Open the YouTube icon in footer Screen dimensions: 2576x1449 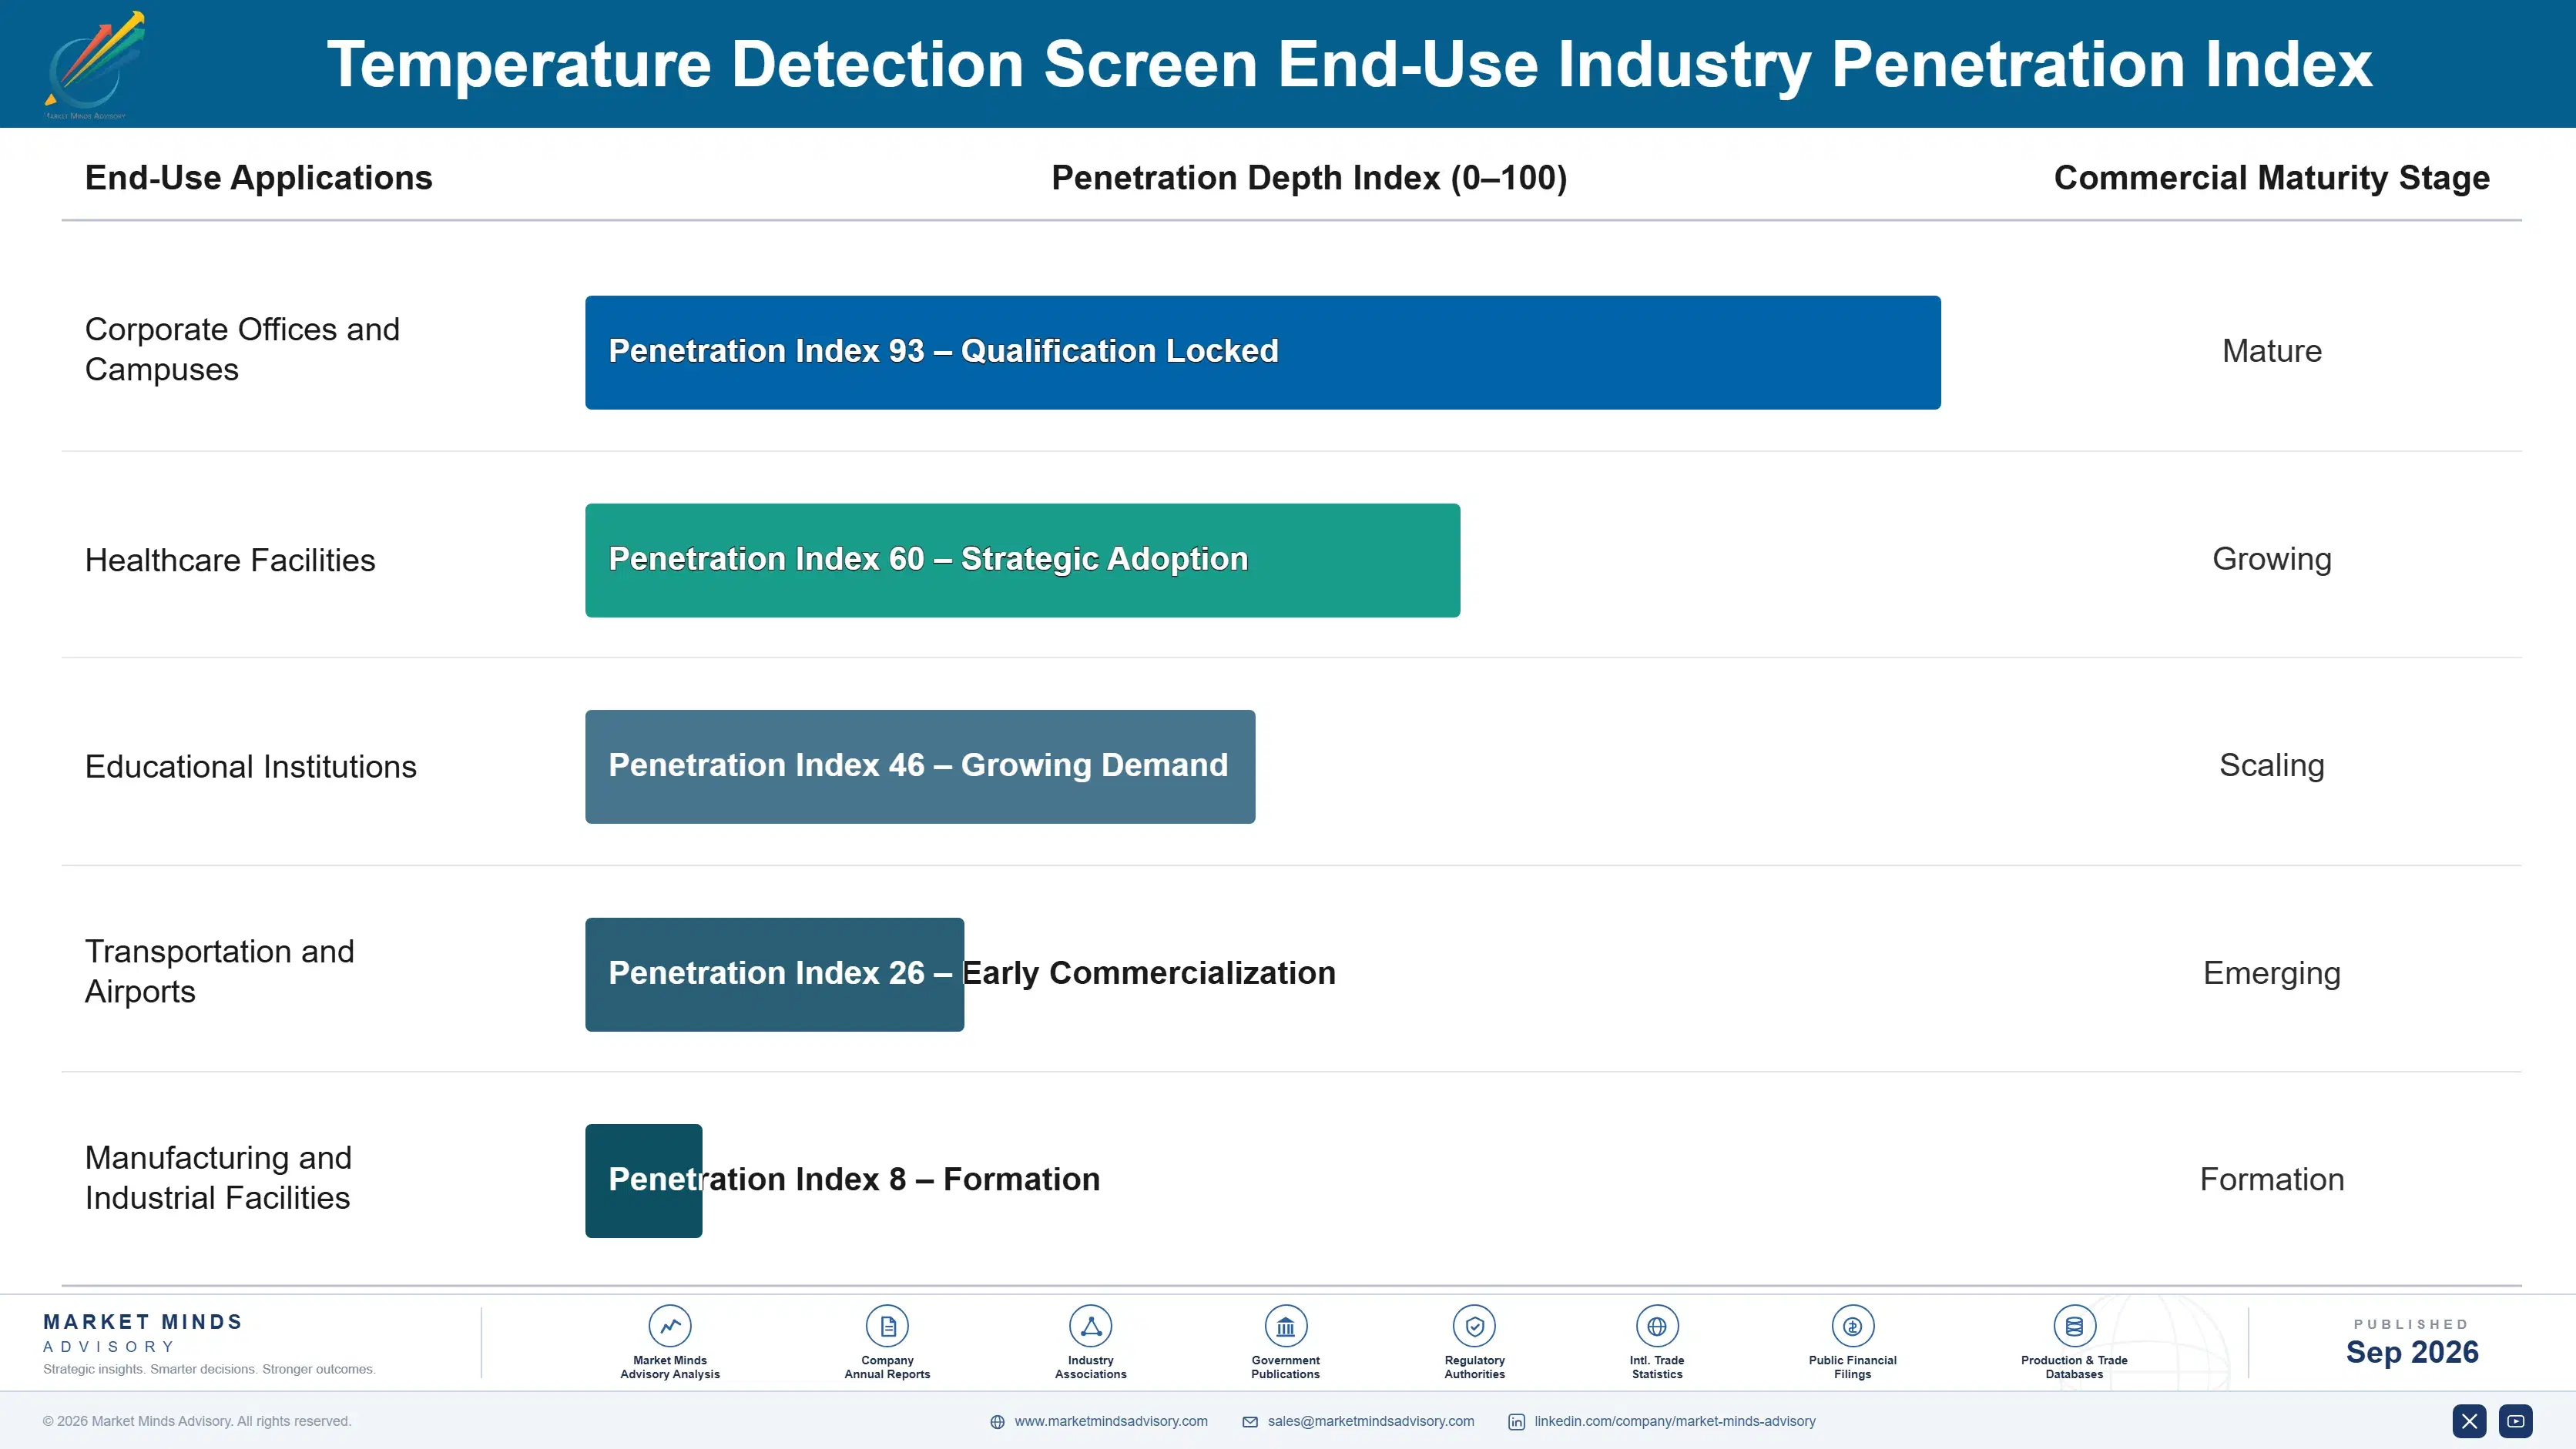tap(2516, 1421)
